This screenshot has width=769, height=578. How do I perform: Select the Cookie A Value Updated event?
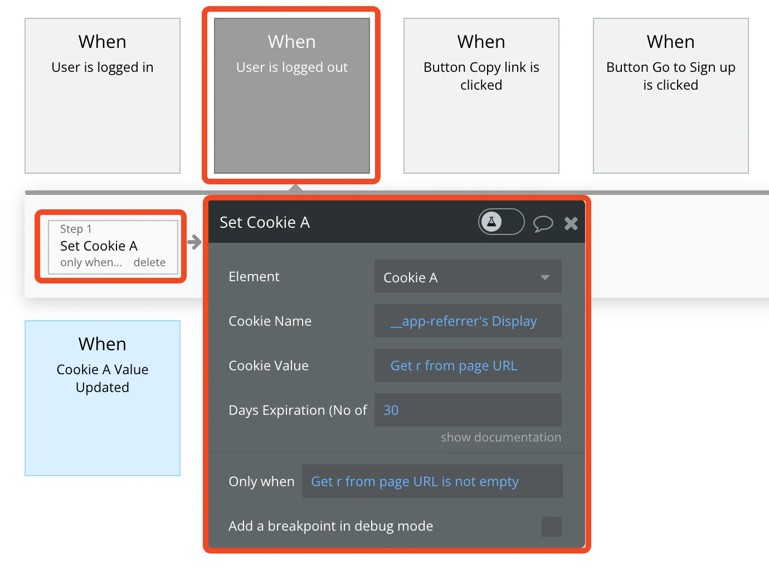click(x=102, y=398)
